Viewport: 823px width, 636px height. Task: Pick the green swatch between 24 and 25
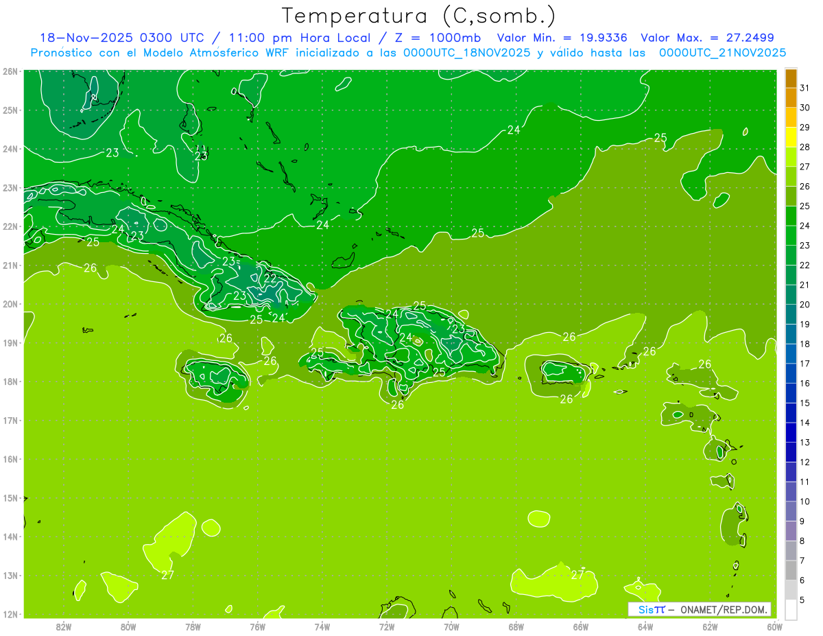coord(791,216)
